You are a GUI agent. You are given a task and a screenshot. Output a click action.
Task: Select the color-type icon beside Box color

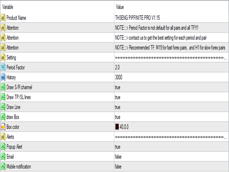pyautogui.click(x=3, y=127)
